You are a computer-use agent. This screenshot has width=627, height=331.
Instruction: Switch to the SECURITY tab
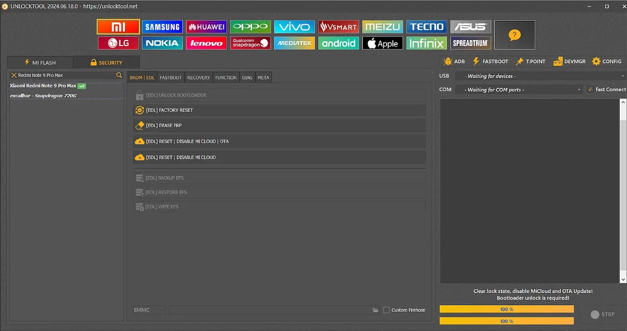pos(106,62)
